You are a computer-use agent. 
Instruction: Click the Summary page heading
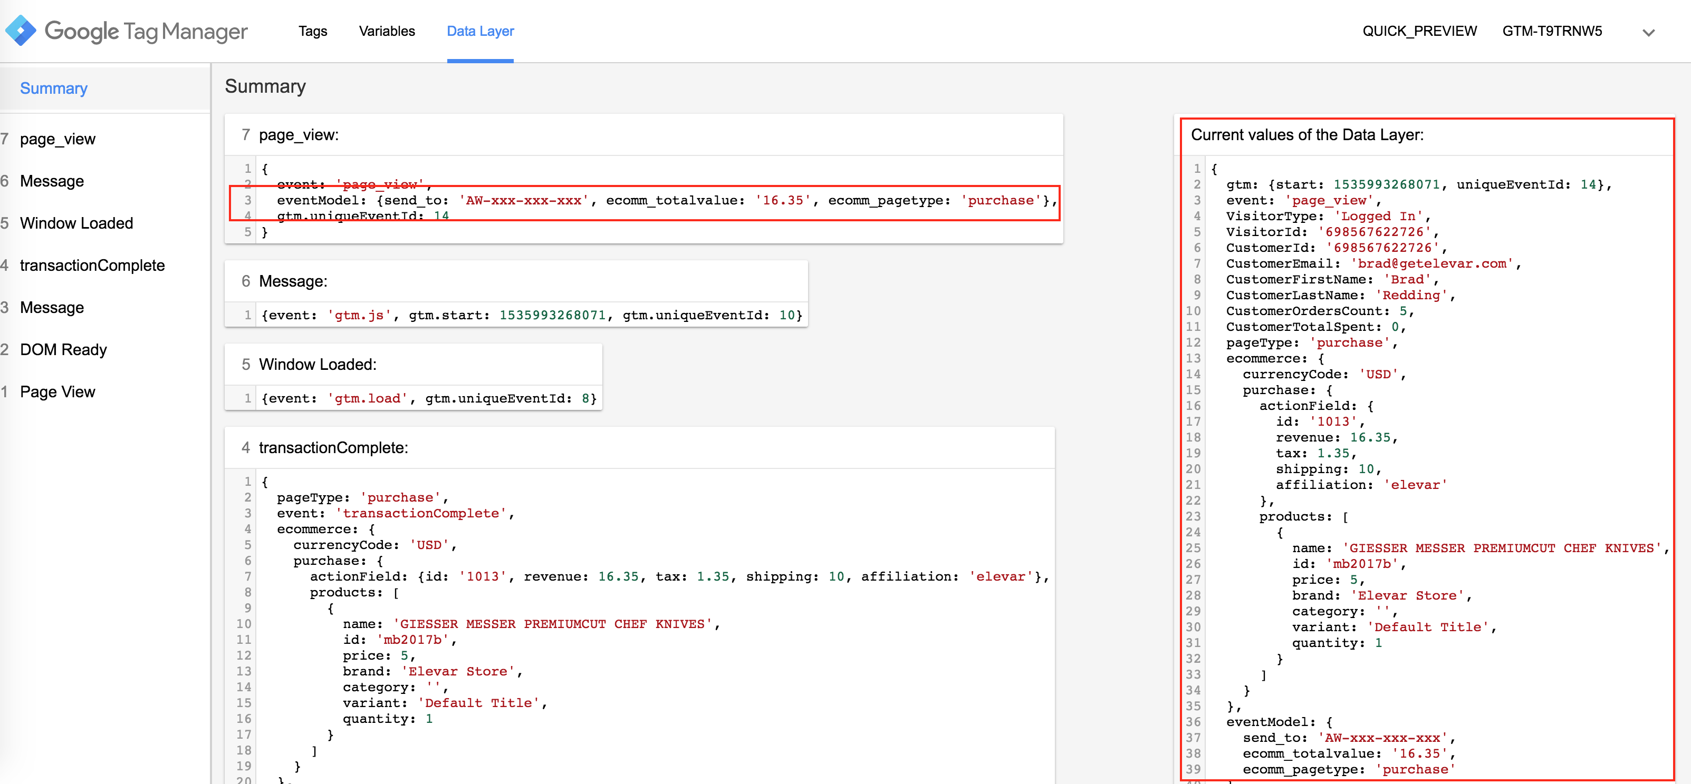(x=265, y=86)
